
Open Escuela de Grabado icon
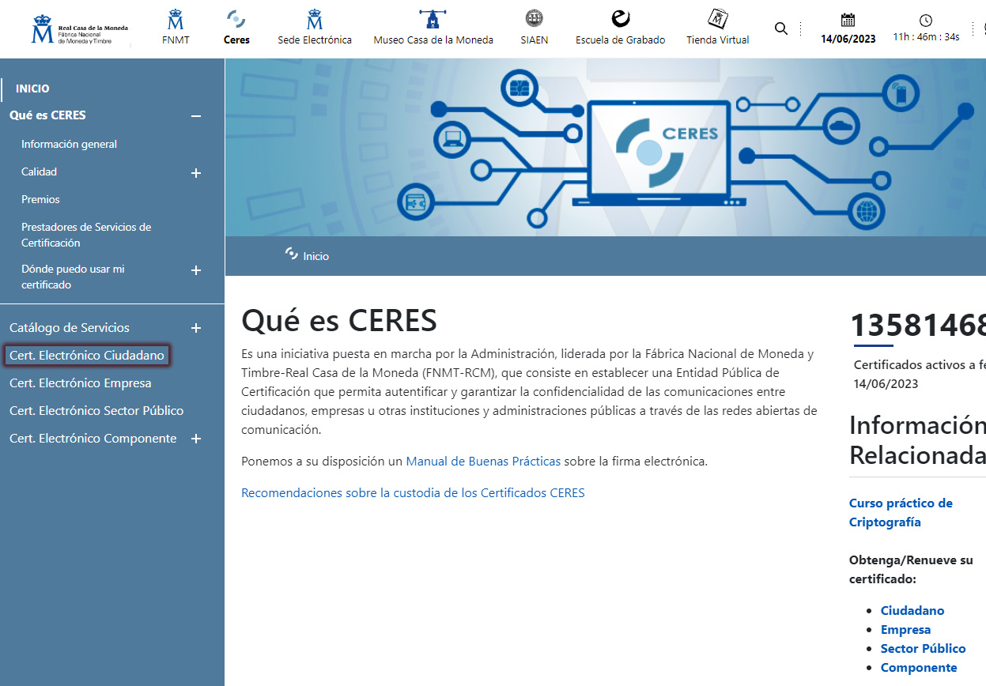coord(621,19)
